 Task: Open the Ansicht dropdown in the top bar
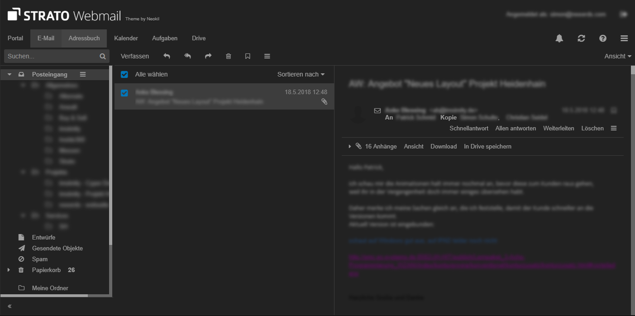(617, 56)
